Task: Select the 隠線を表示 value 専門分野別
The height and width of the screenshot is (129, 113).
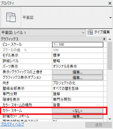Action: [x=62, y=100]
